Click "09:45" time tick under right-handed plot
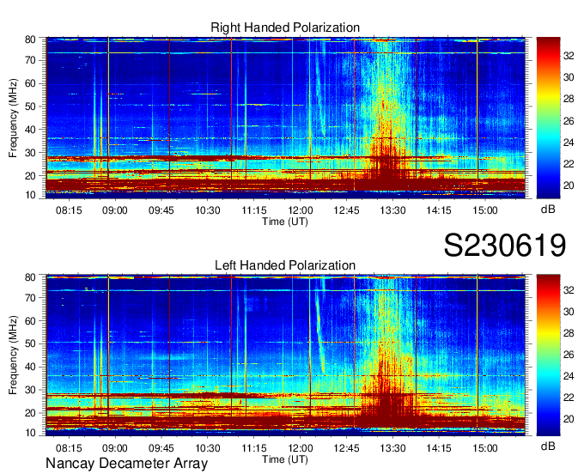Screen dimensions: 584x474 pos(161,210)
